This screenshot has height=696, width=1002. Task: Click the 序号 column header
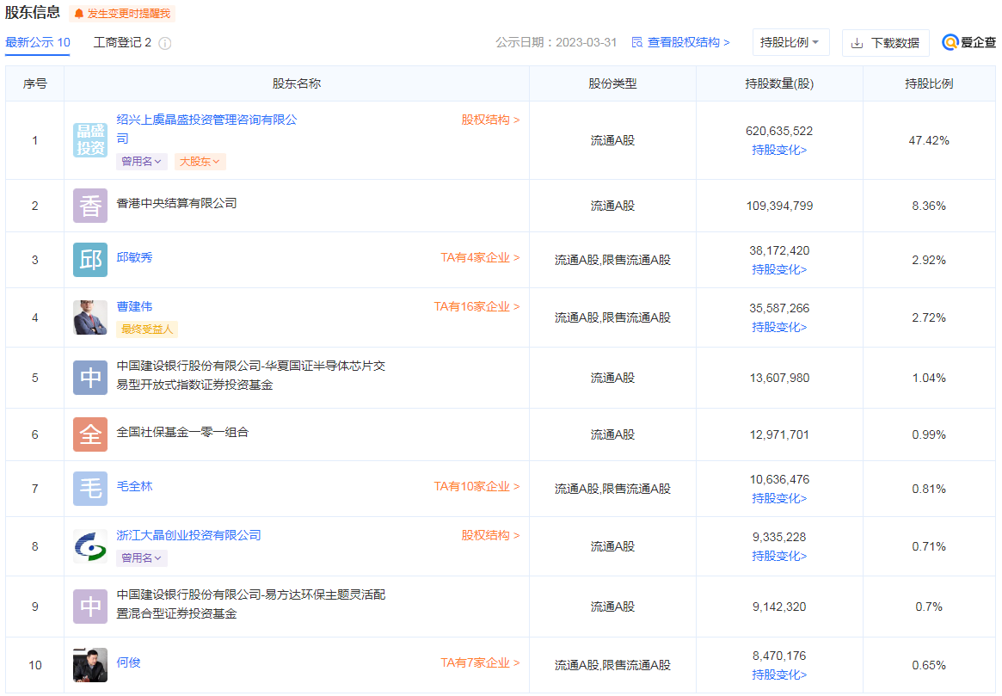[34, 83]
